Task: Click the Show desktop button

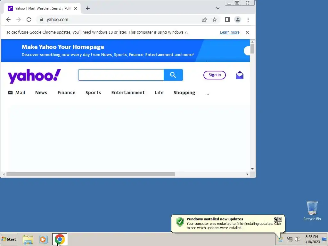Action: coord(324,239)
